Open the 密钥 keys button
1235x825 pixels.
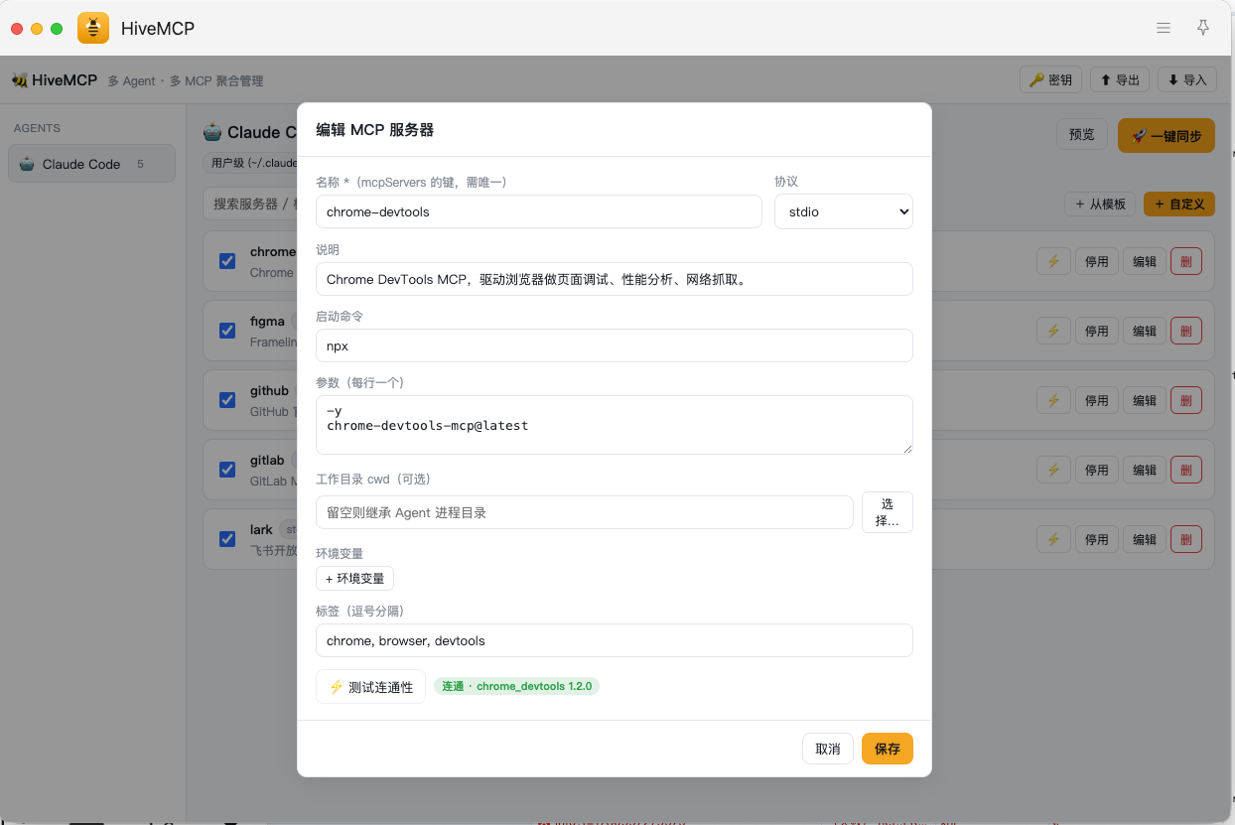pyautogui.click(x=1050, y=80)
